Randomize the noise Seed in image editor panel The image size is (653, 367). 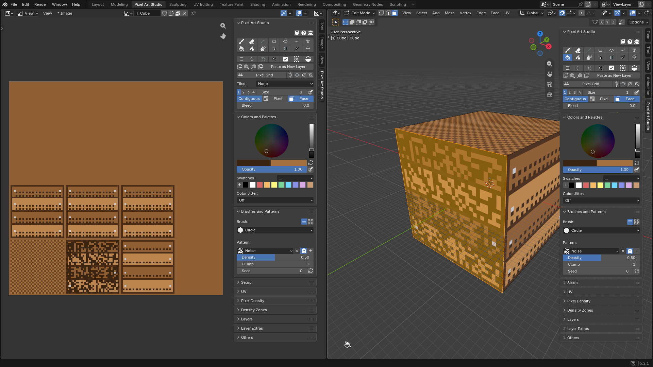point(311,271)
